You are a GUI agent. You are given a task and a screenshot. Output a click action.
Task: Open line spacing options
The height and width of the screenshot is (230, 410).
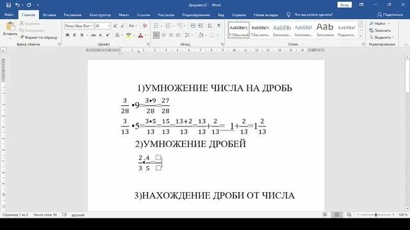[187, 35]
